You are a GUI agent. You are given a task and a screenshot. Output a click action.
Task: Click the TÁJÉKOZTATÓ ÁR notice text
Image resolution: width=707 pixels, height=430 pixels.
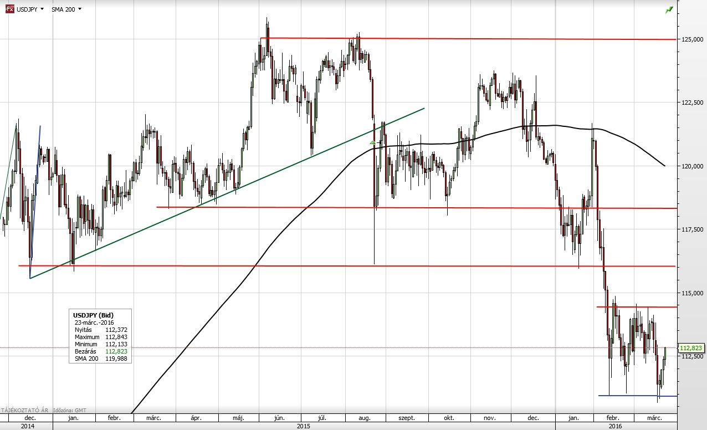[25, 410]
